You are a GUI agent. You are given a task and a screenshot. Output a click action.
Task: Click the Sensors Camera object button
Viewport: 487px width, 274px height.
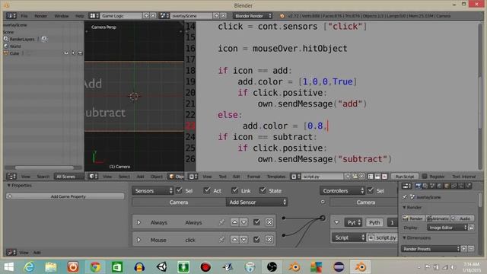(x=179, y=202)
